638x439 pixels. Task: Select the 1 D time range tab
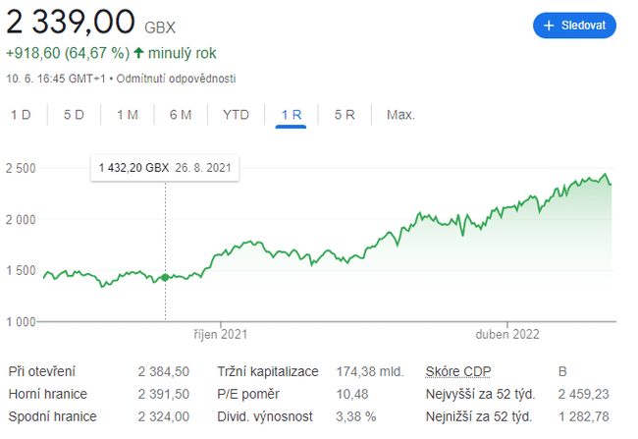[21, 115]
